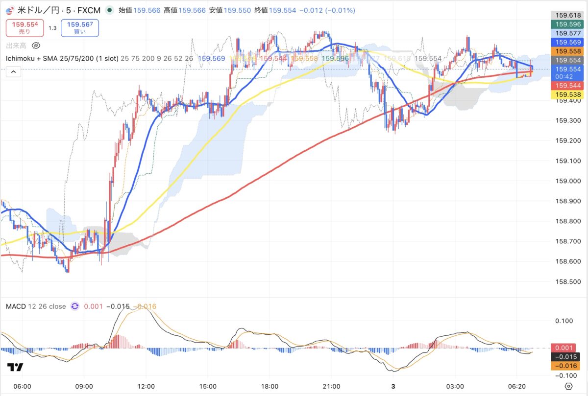Click the blue buy button 159.567
This screenshot has height=396, width=588.
coord(80,27)
